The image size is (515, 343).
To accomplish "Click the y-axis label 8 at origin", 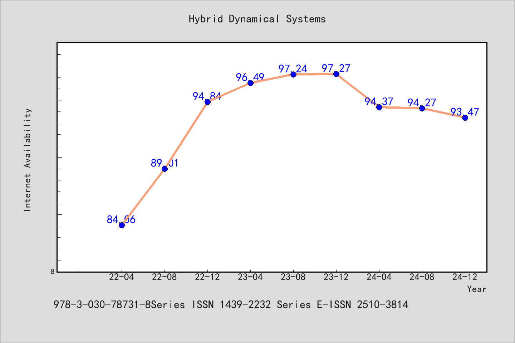I will [53, 272].
